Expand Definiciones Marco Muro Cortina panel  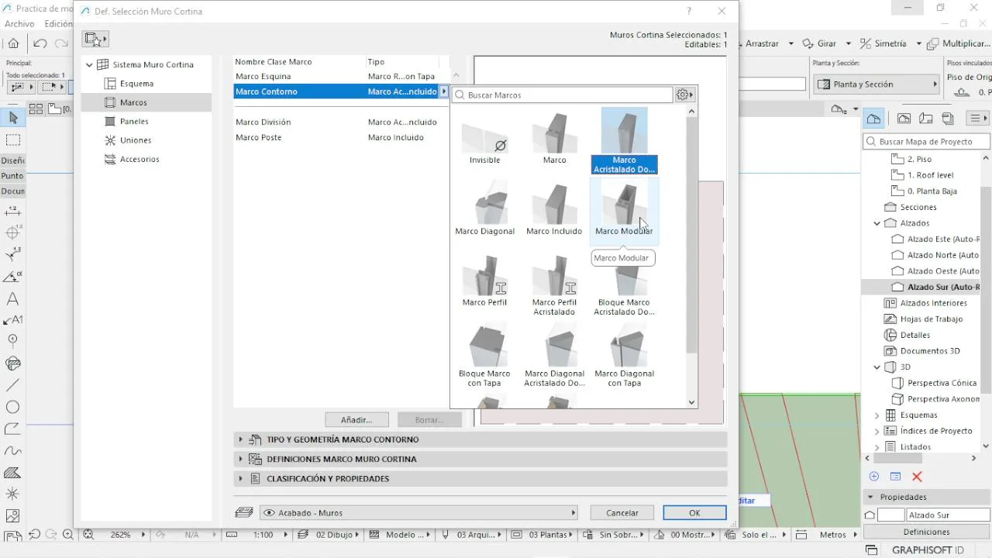coord(480,459)
